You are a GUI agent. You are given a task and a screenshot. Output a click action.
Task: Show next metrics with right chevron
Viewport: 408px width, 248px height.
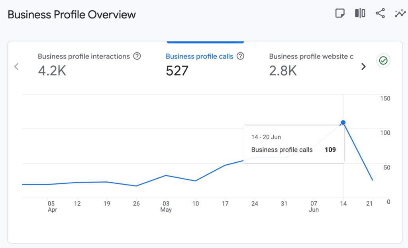point(363,67)
